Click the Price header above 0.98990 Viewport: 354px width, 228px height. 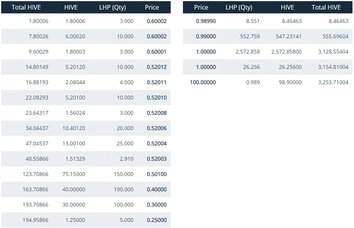click(x=201, y=7)
